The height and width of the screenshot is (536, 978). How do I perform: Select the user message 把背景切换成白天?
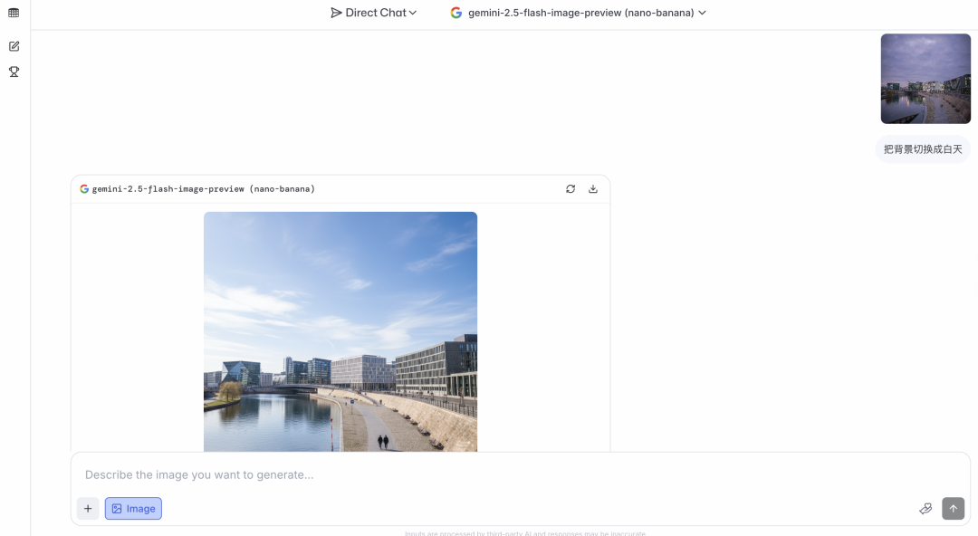click(x=923, y=148)
